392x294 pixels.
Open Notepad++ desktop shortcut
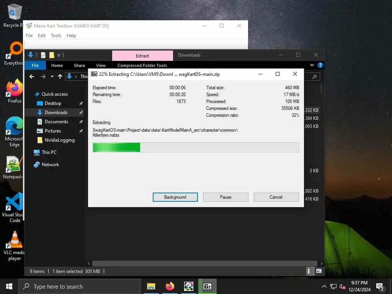13,168
